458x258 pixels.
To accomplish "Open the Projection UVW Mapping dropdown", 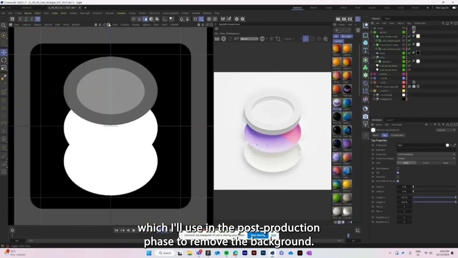I will click(x=427, y=154).
